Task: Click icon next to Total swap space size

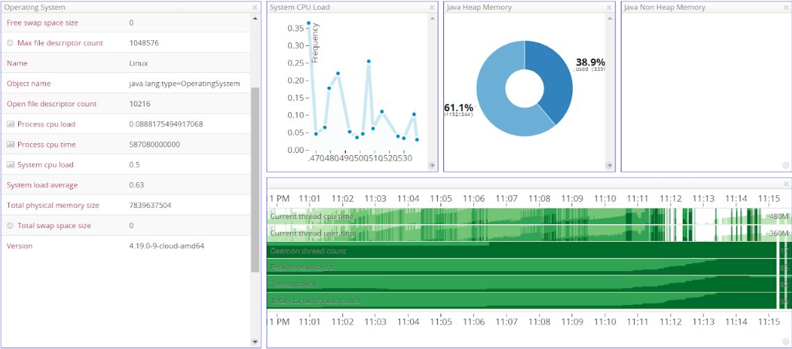Action: pos(10,226)
